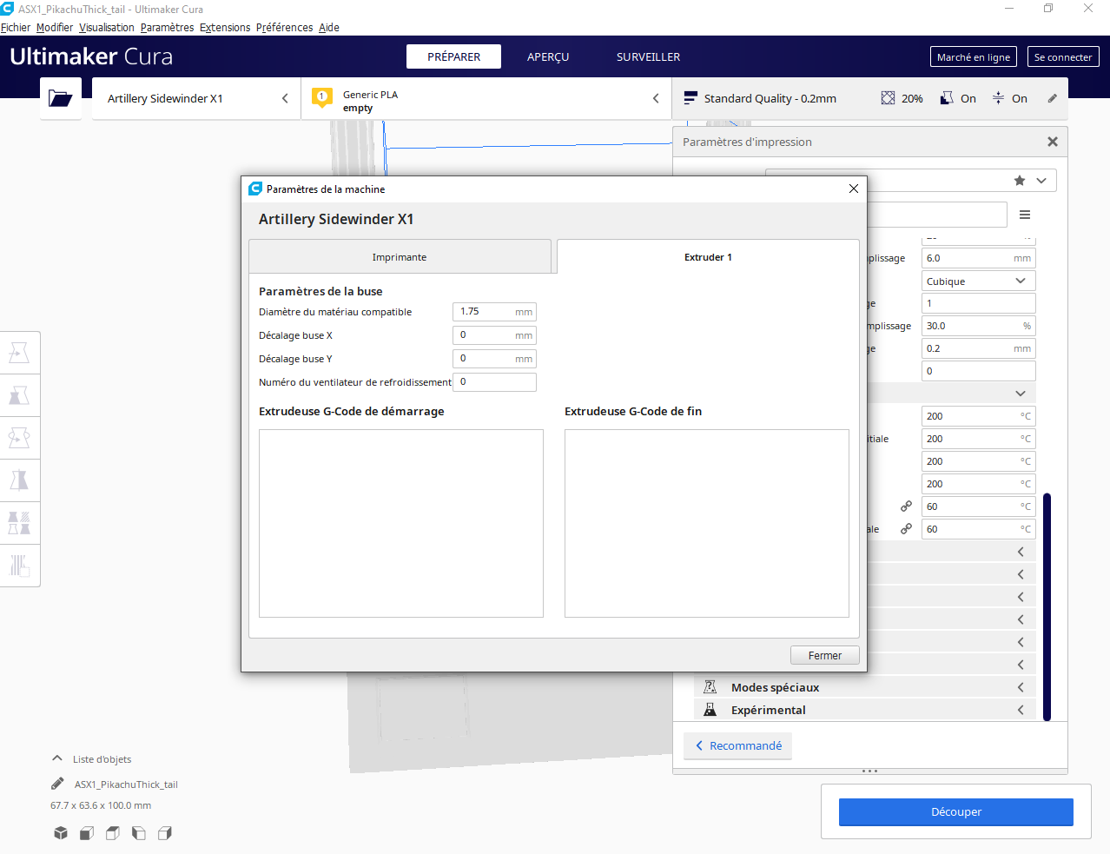Switch to the SURVEILLER stage
Screen dimensions: 1110x854
pos(648,56)
